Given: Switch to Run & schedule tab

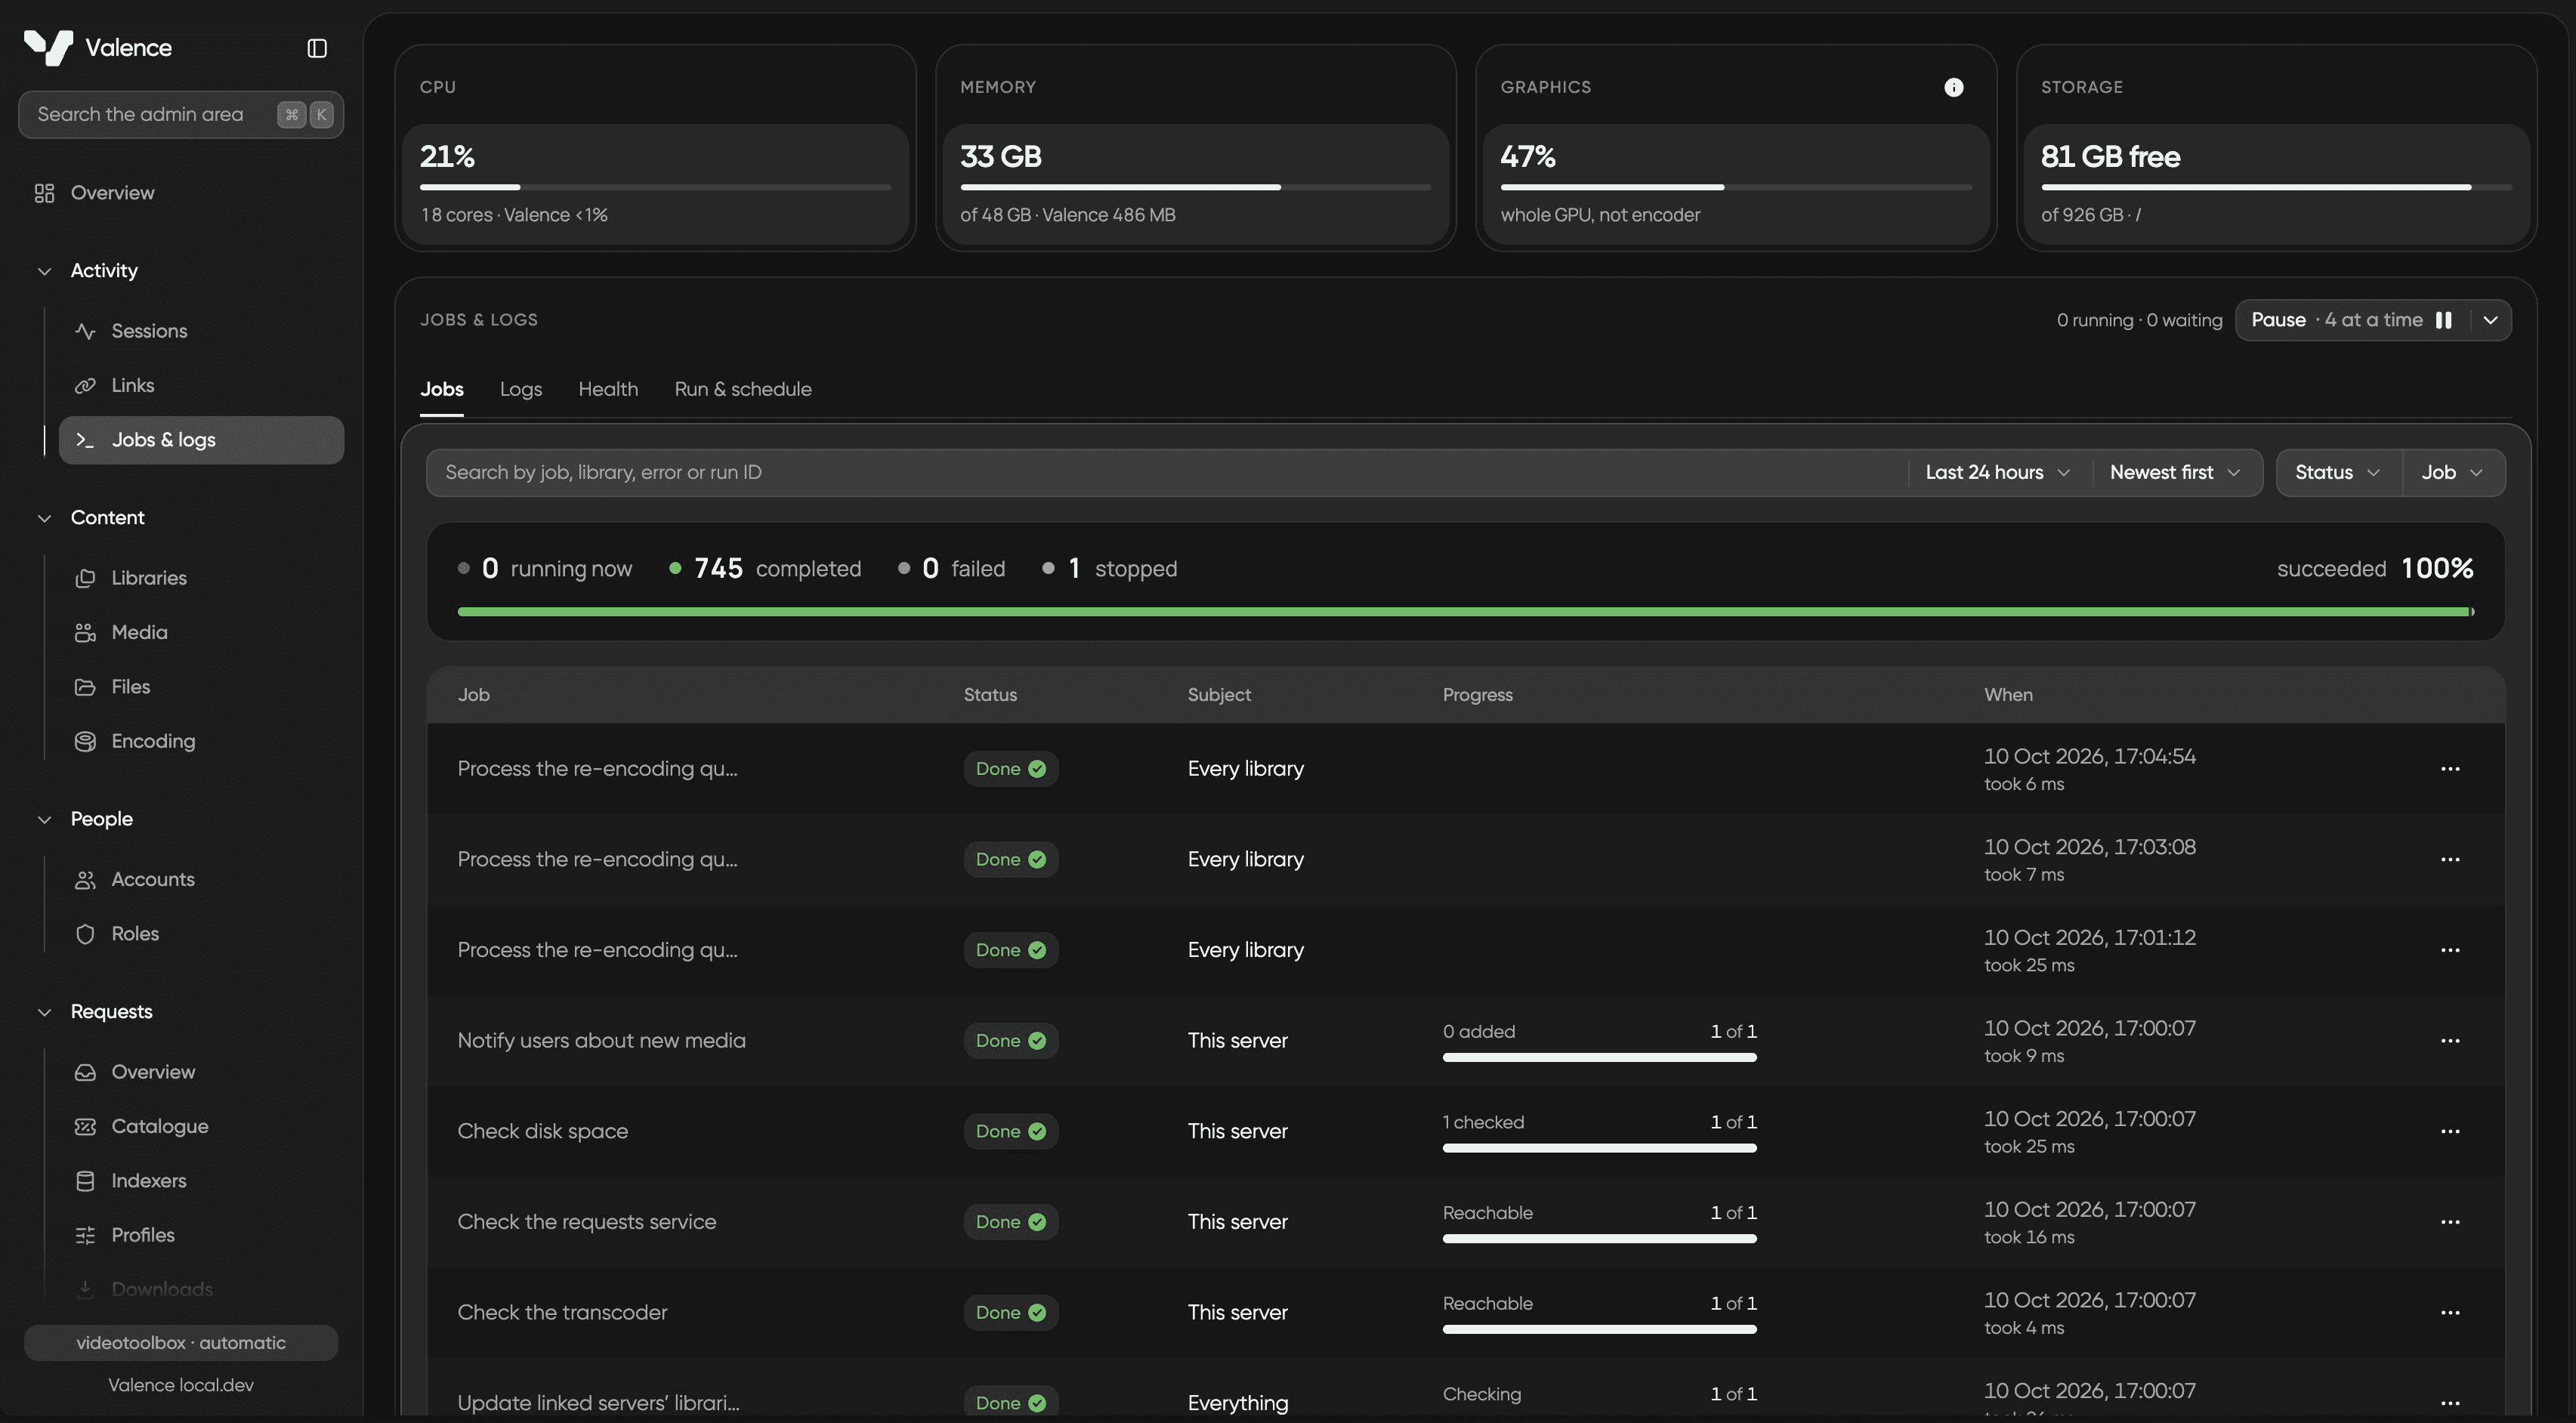Looking at the screenshot, I should [743, 389].
